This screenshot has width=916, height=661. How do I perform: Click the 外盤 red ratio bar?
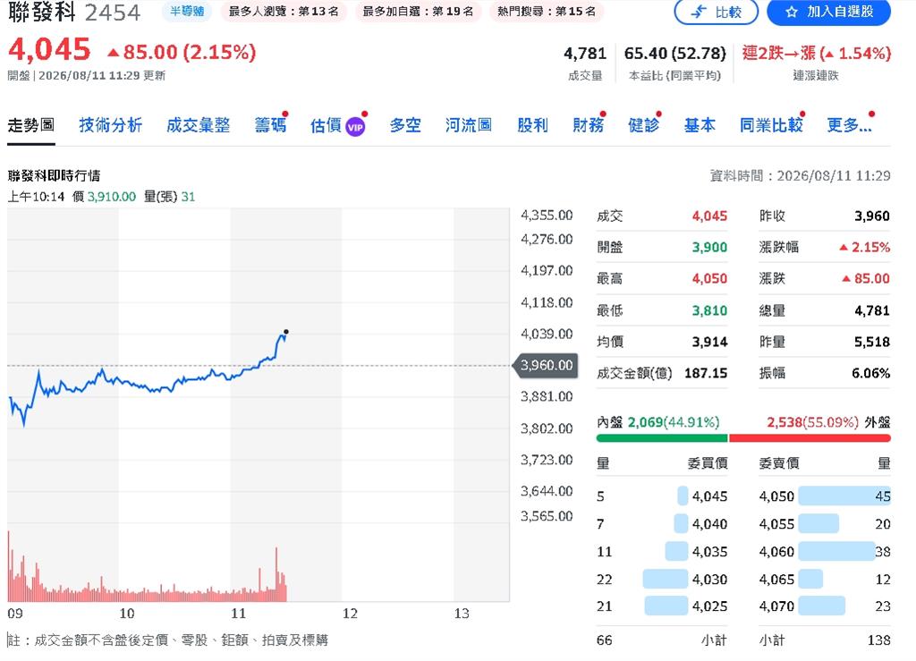tap(810, 438)
